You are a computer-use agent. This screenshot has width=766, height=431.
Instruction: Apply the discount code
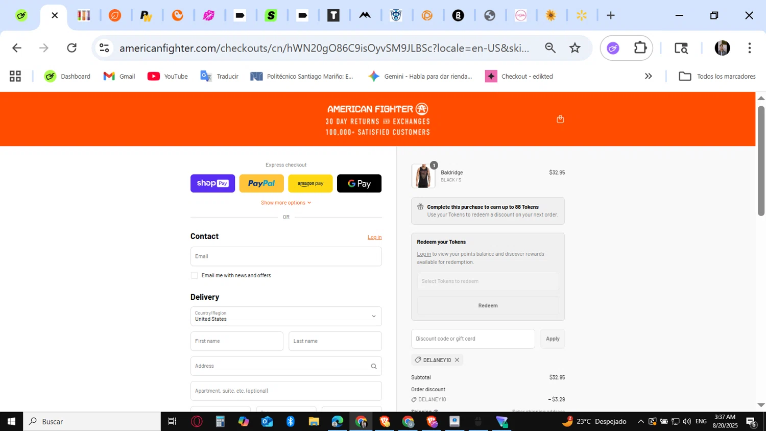[553, 339]
